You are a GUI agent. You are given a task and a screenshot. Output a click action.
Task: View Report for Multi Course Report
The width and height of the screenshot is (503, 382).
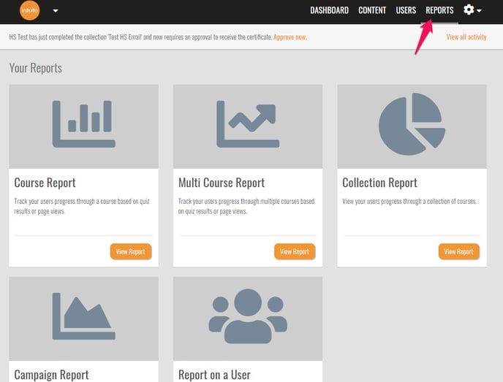click(x=295, y=251)
